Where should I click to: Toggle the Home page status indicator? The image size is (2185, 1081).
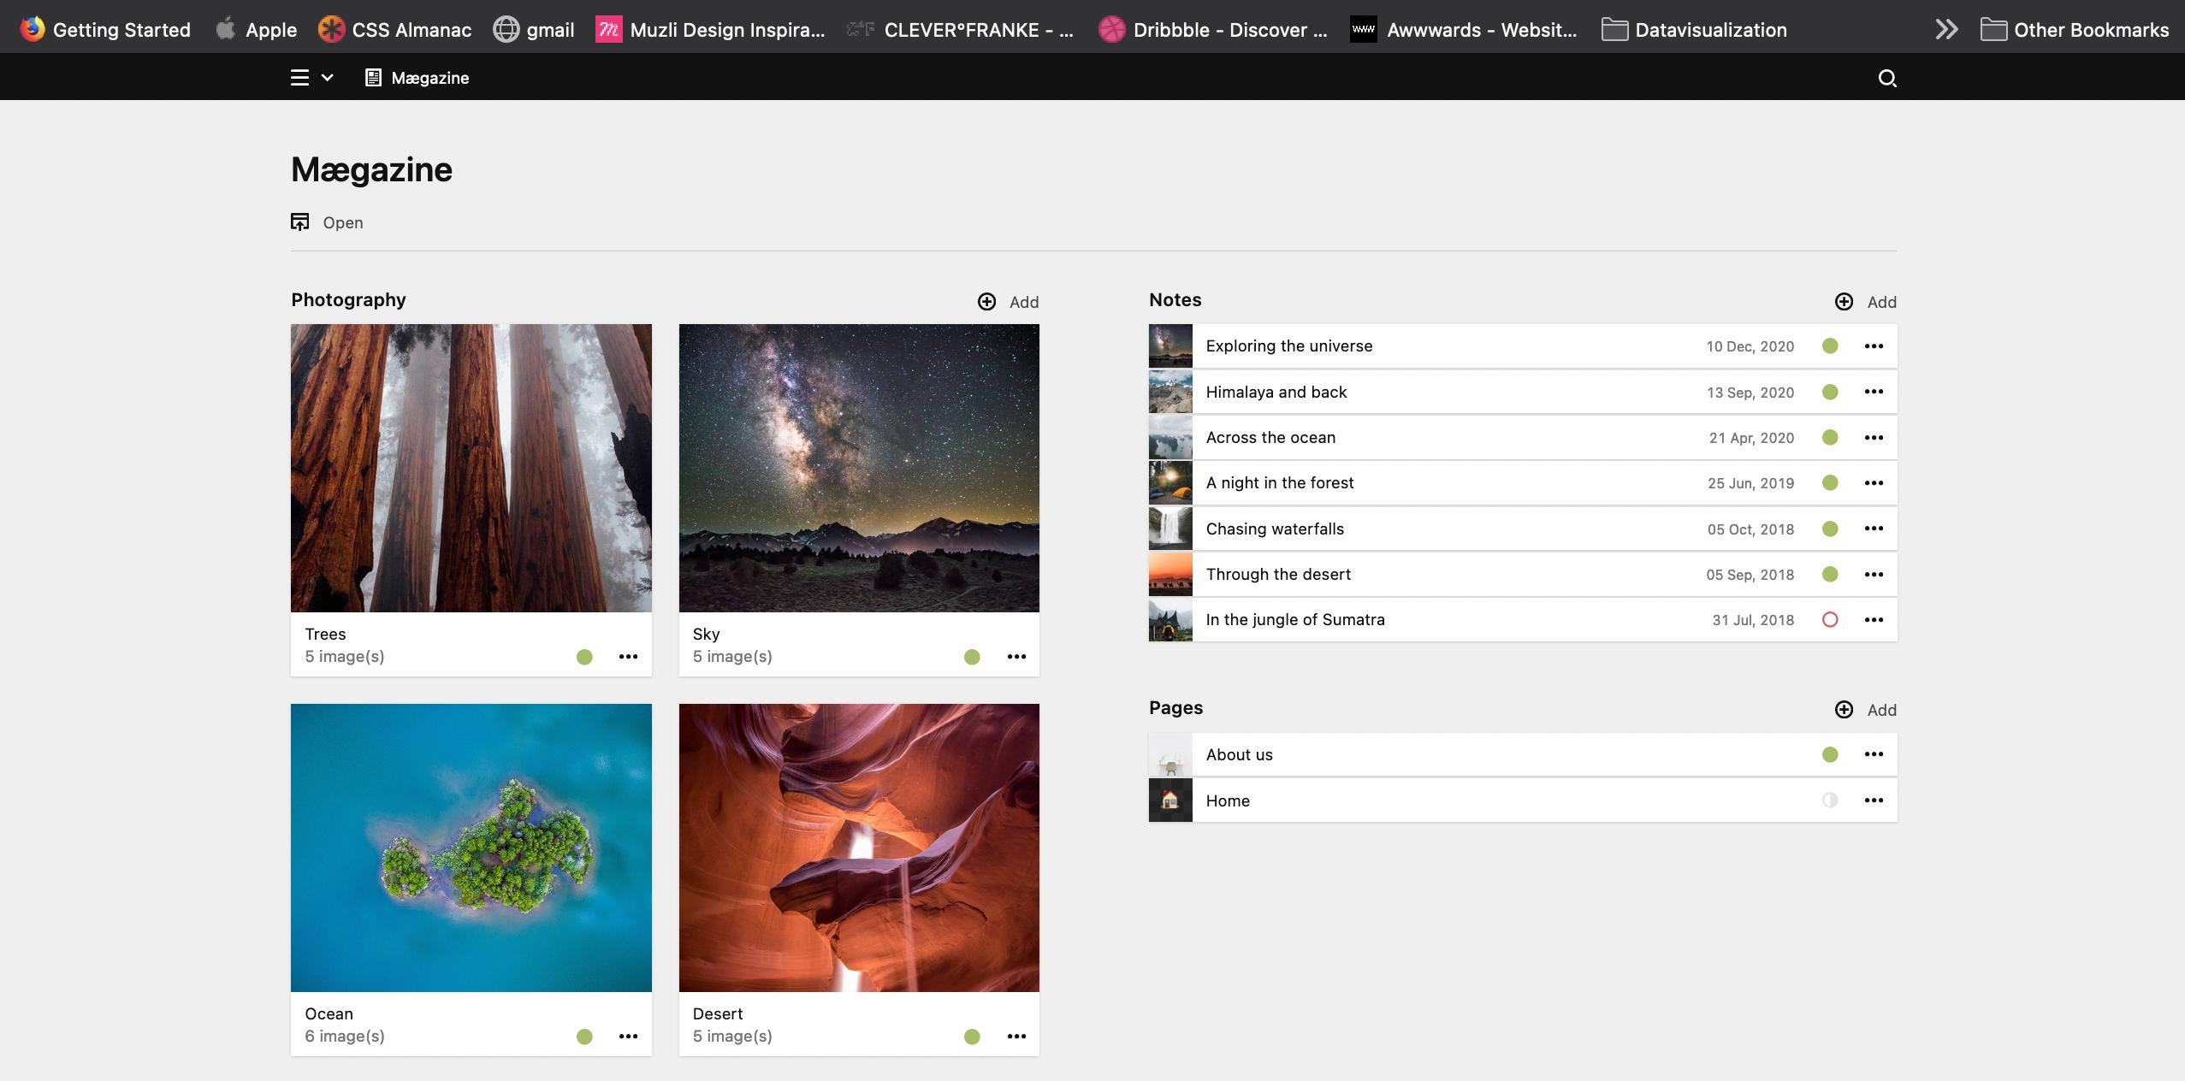(x=1830, y=800)
